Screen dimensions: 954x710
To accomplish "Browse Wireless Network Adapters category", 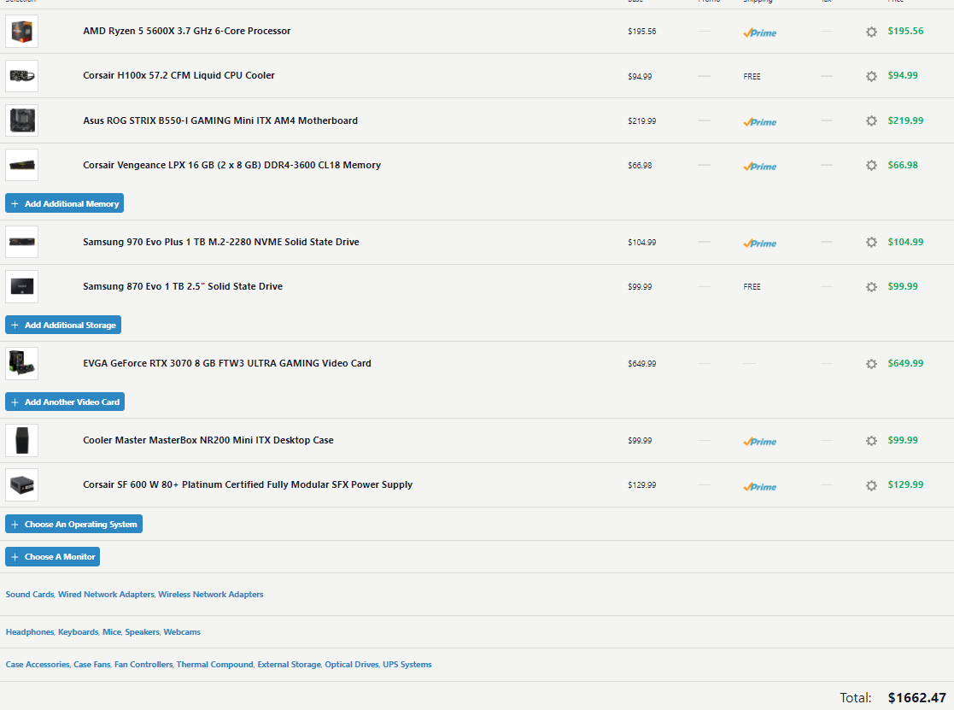I will 210,595.
